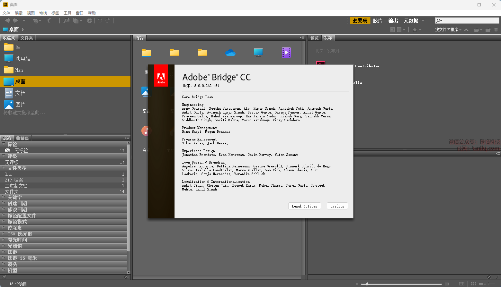Click the thumbnail size slider handle
The image size is (501, 287).
pyautogui.click(x=367, y=284)
